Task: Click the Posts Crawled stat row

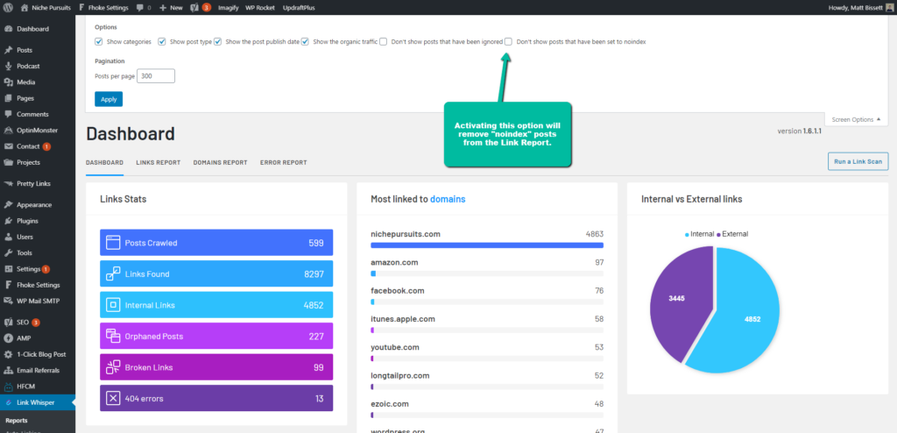Action: pos(216,243)
